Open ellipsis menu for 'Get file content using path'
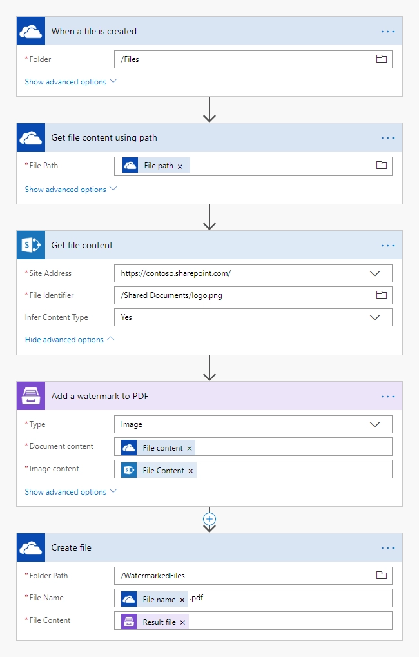Screen dimensions: 419x657 [x=387, y=138]
